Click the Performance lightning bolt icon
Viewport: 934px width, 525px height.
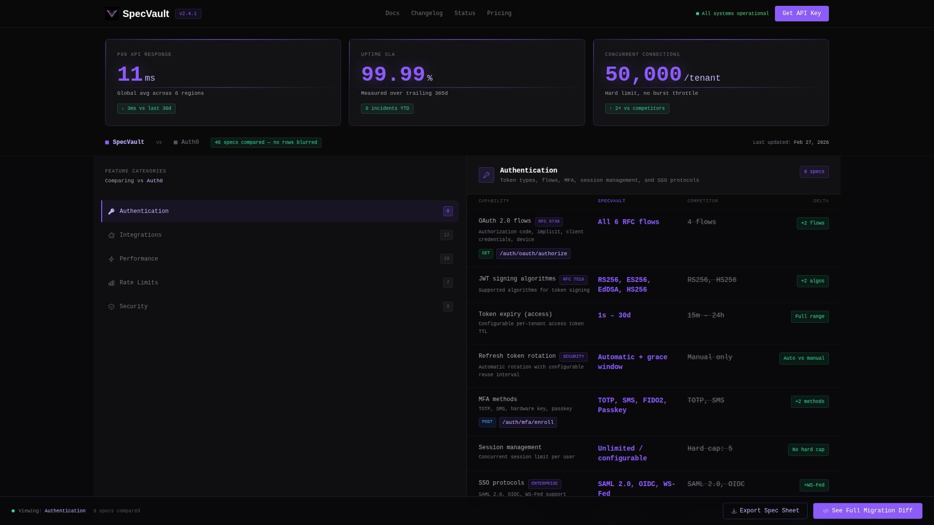pyautogui.click(x=111, y=259)
